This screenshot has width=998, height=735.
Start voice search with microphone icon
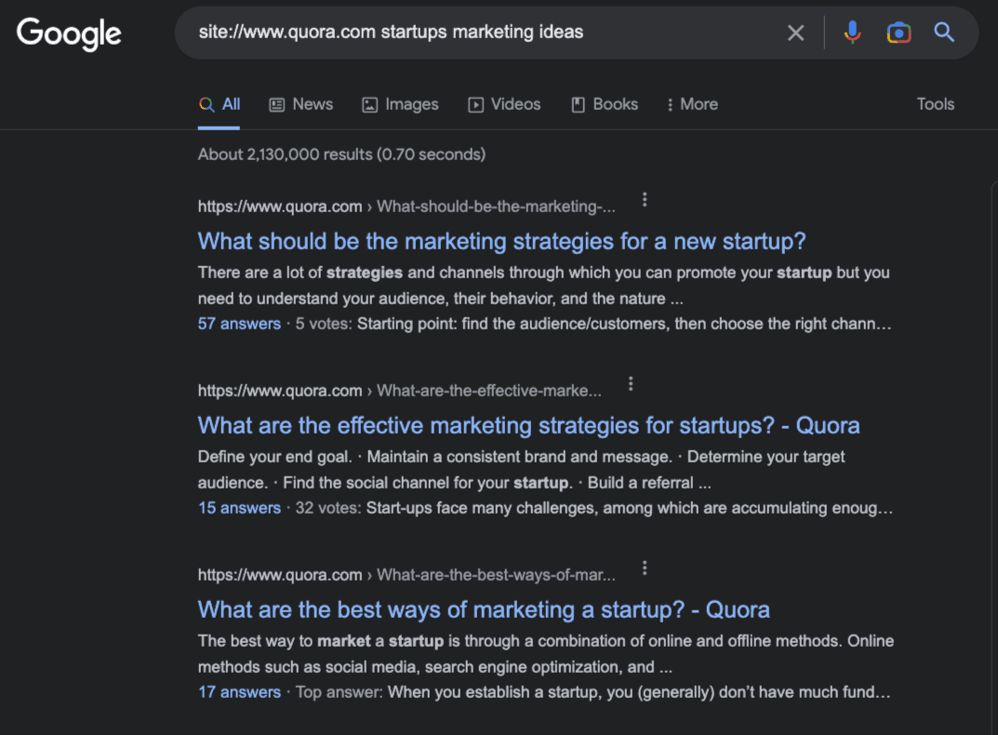pos(852,33)
